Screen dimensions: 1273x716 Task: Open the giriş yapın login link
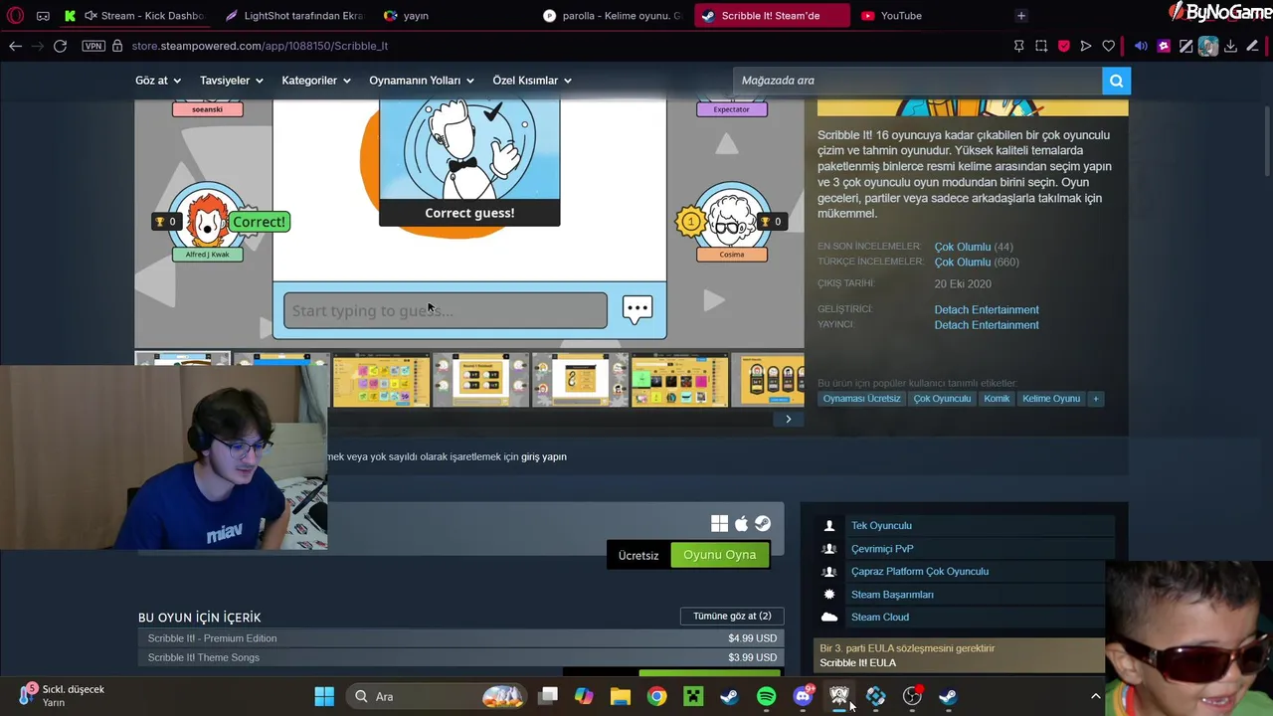click(x=544, y=456)
